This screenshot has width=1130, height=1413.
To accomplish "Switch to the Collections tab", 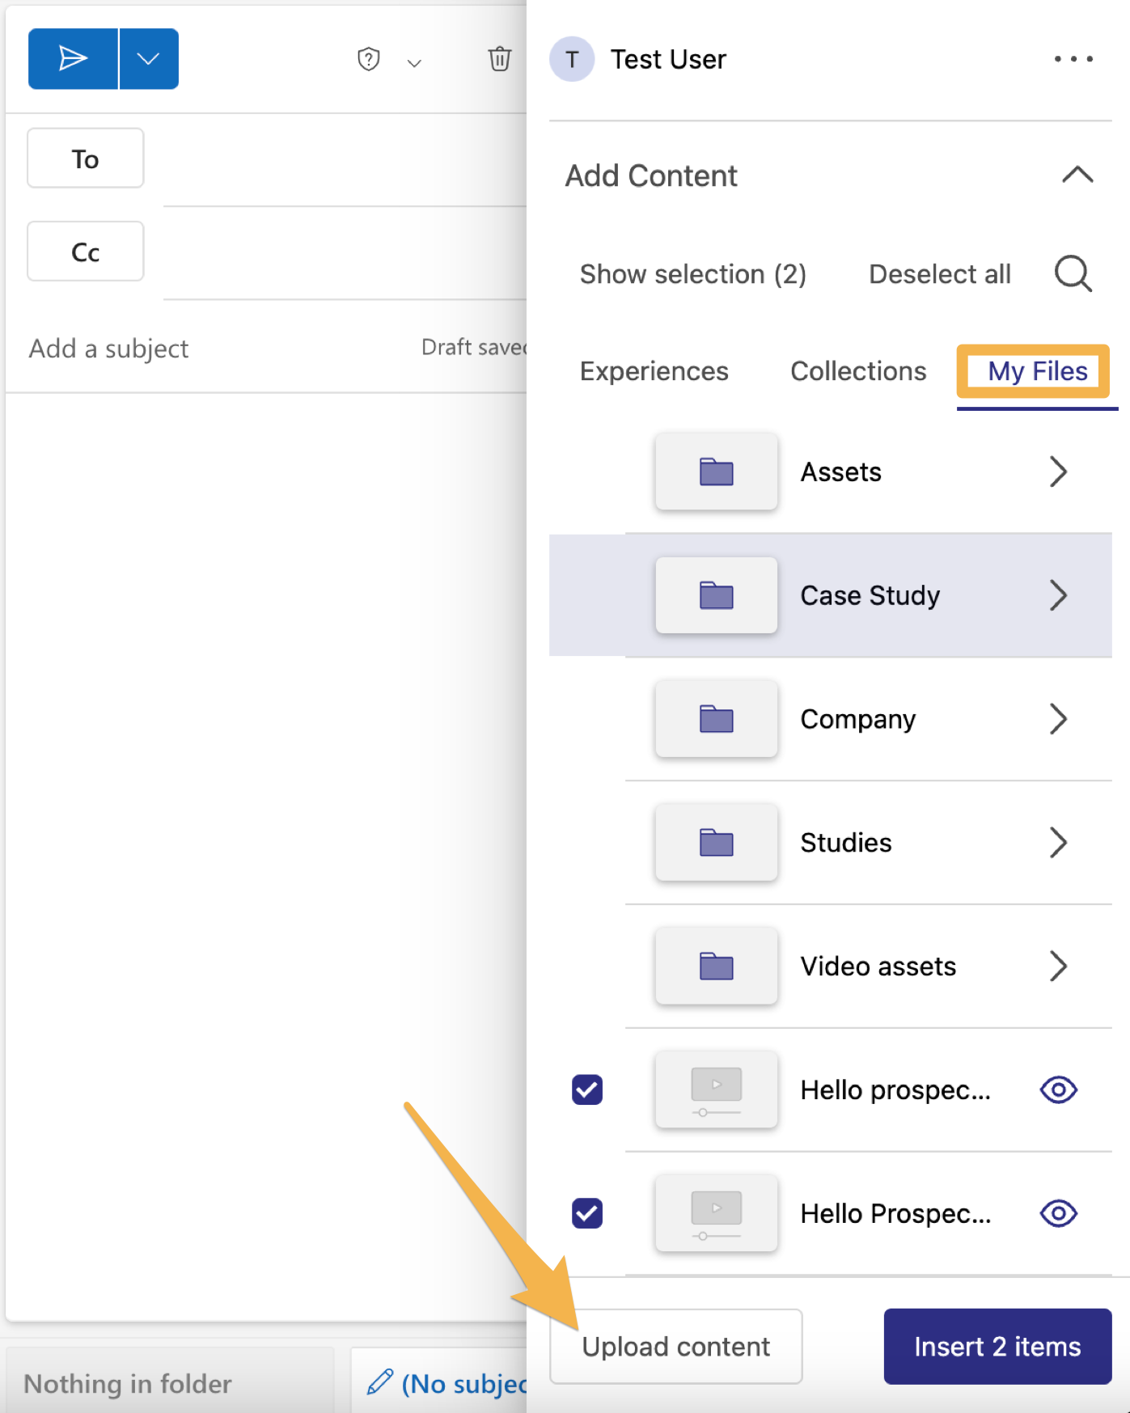I will 857,371.
